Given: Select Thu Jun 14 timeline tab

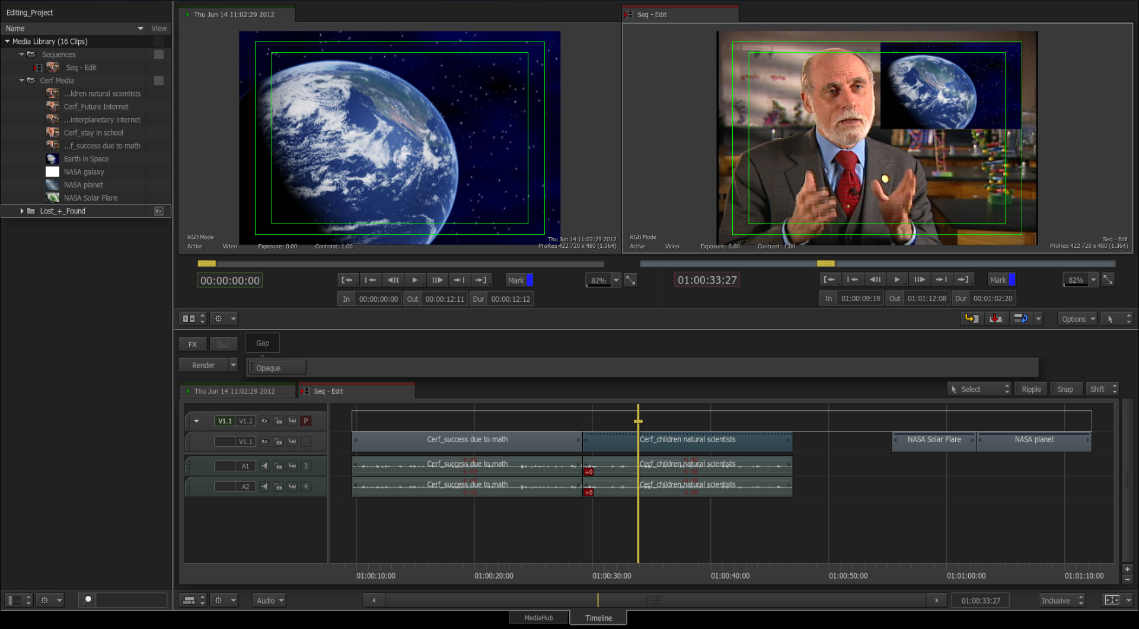Looking at the screenshot, I should click(237, 391).
